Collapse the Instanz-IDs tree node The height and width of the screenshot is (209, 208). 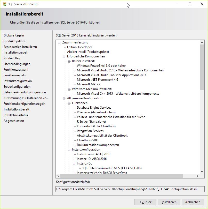click(74, 164)
